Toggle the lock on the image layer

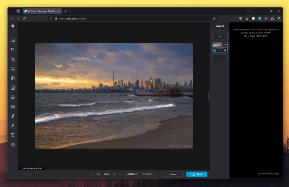coord(225,50)
